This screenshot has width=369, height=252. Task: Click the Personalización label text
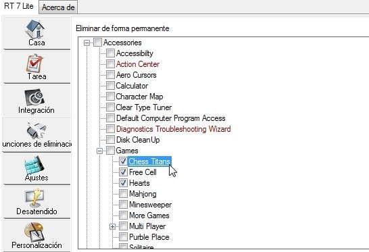(x=36, y=245)
